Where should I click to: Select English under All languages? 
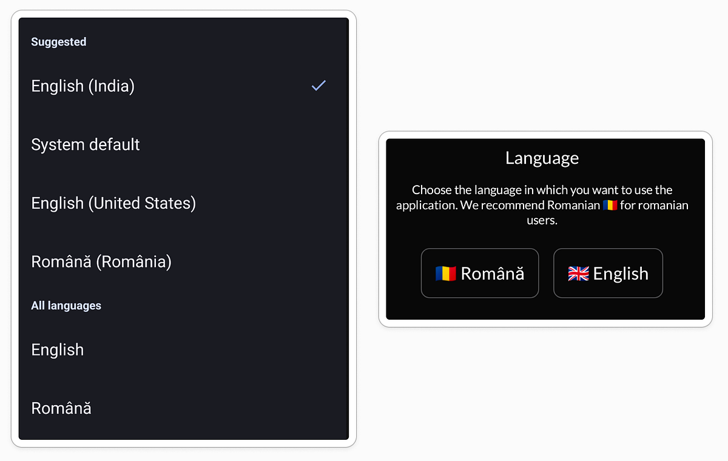coord(57,349)
